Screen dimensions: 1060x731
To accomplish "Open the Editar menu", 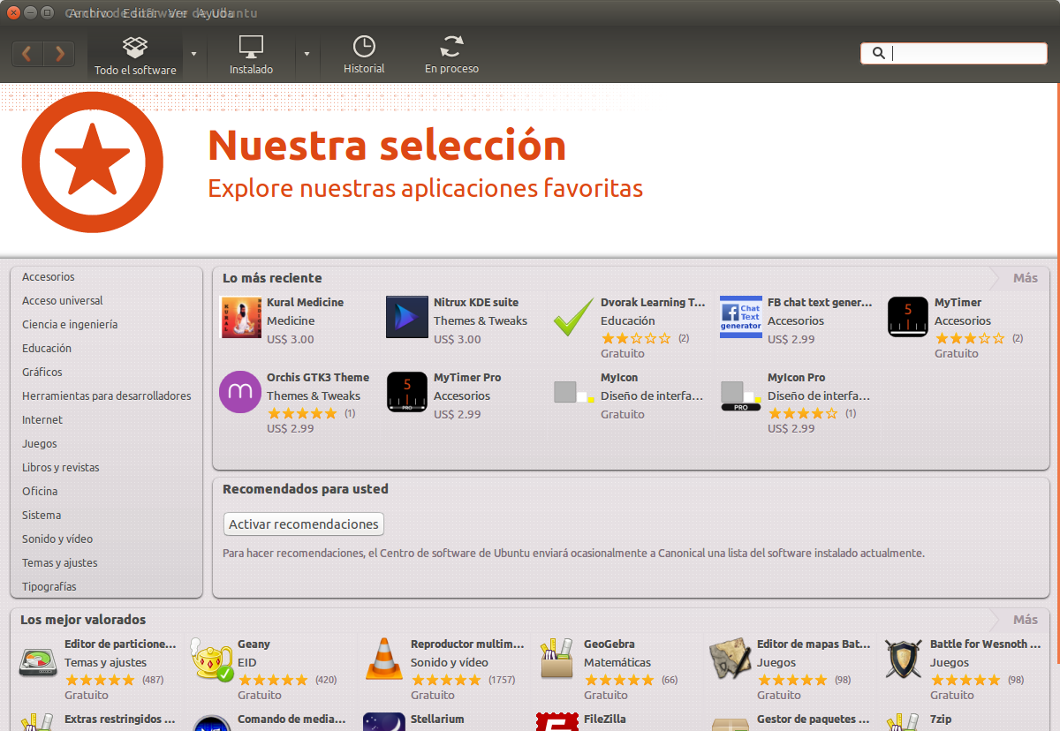I will (140, 13).
